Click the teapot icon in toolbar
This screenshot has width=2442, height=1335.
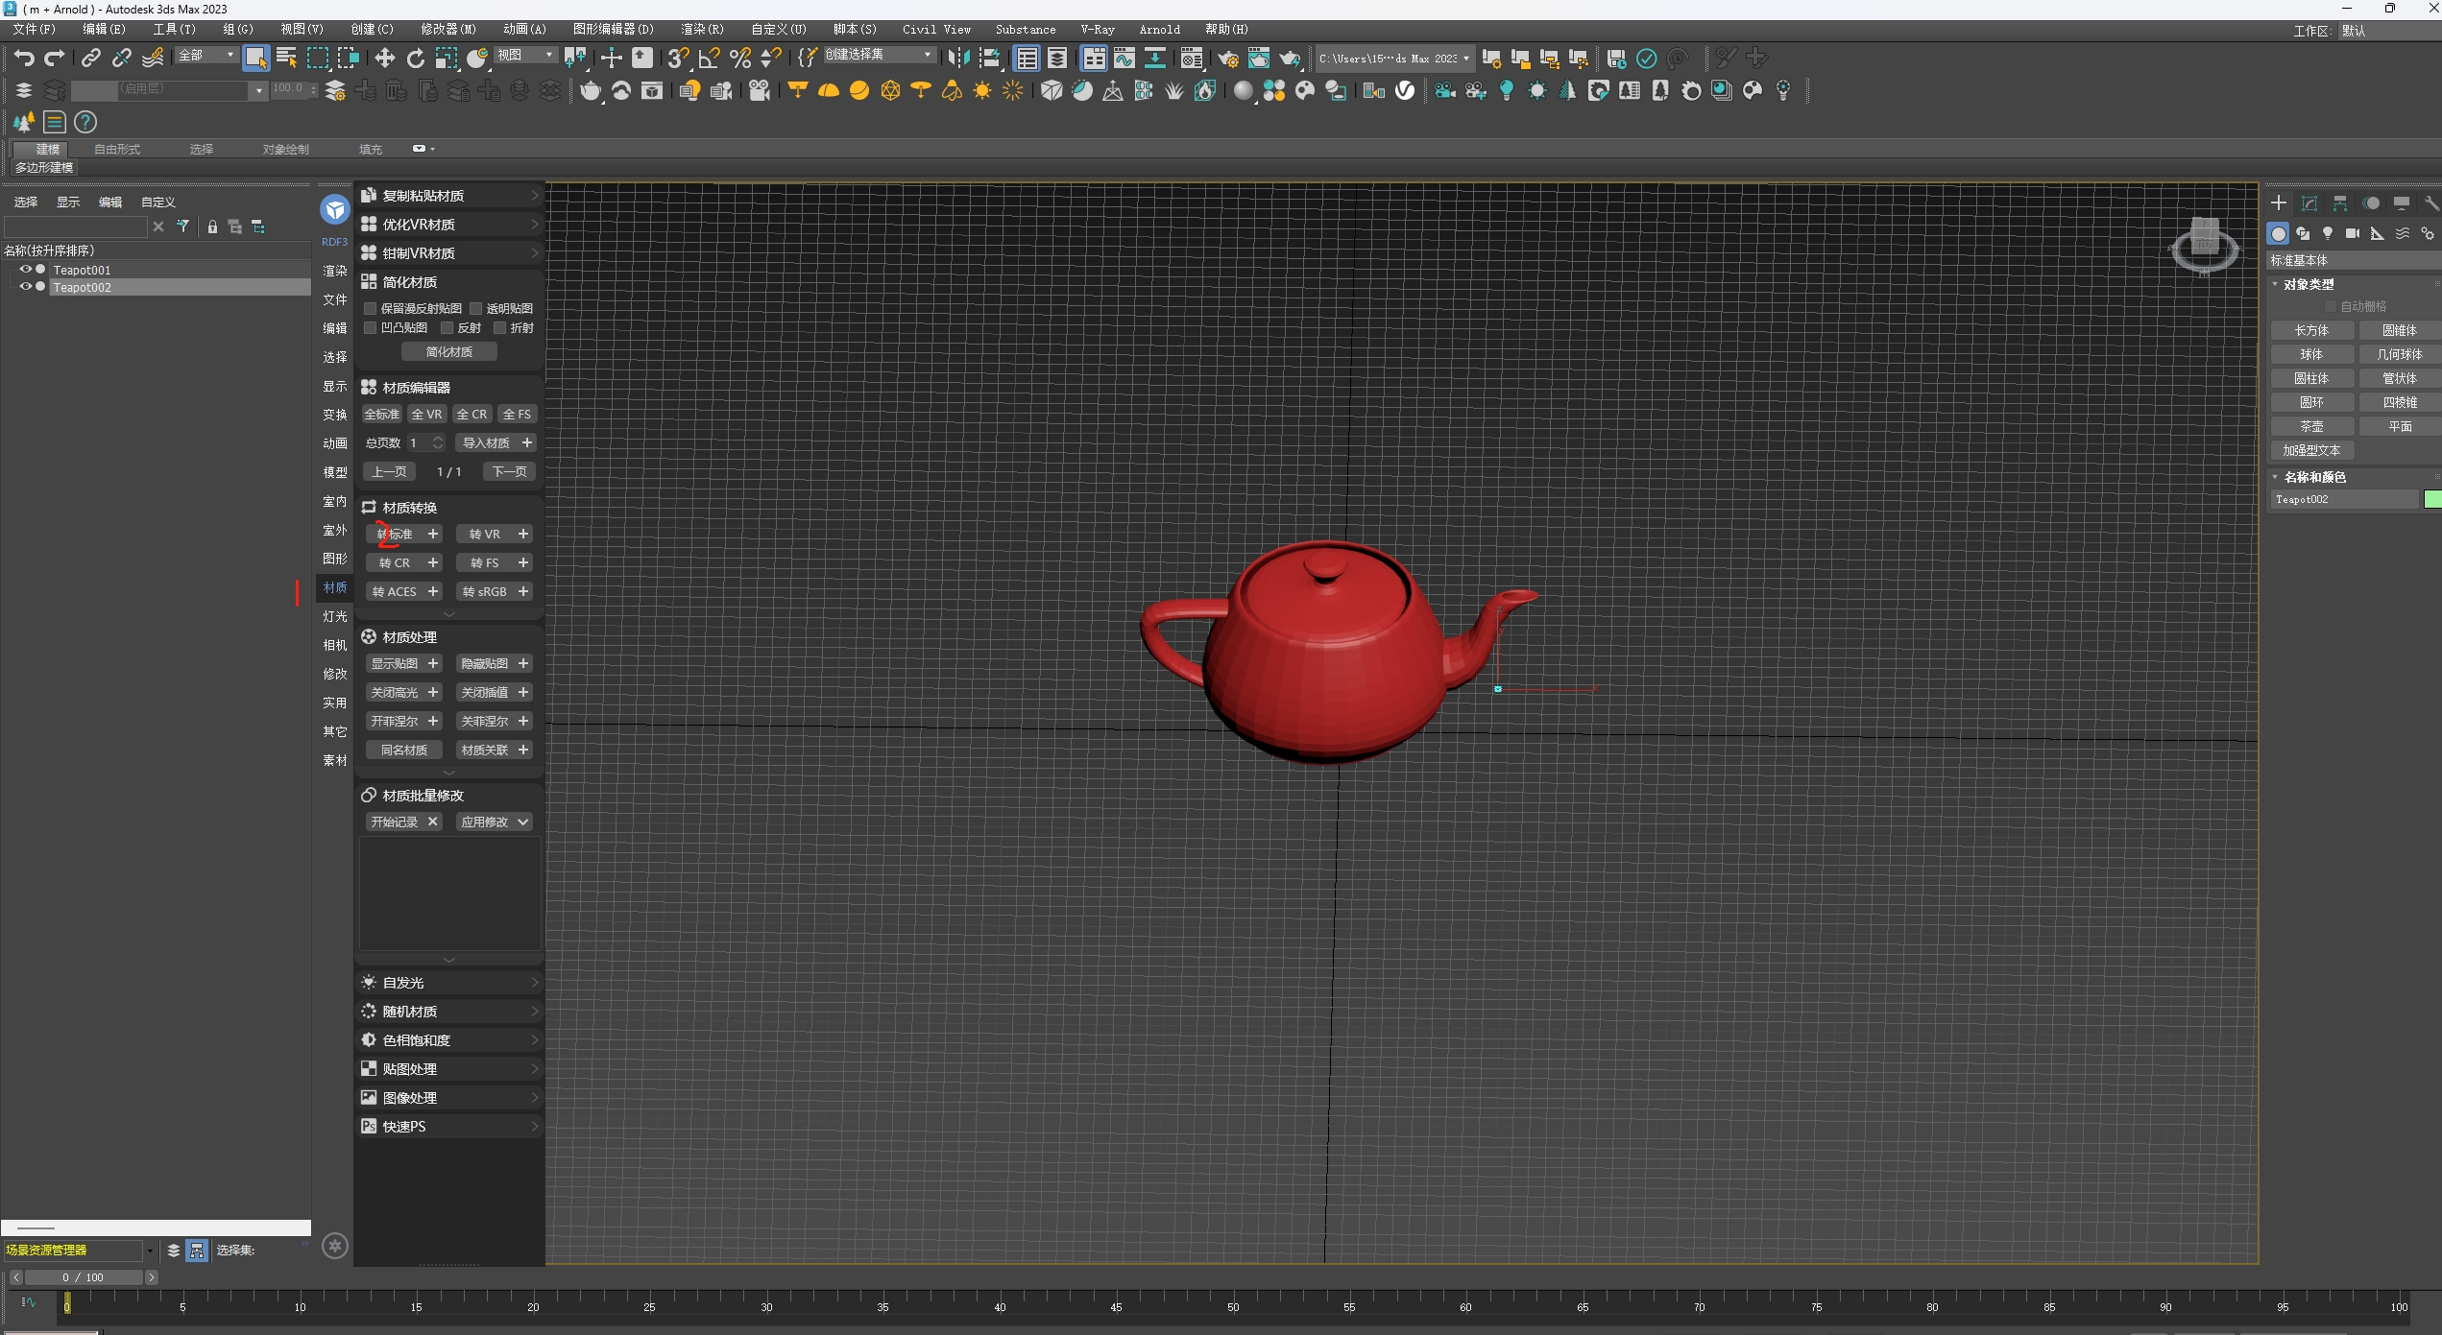pos(590,91)
